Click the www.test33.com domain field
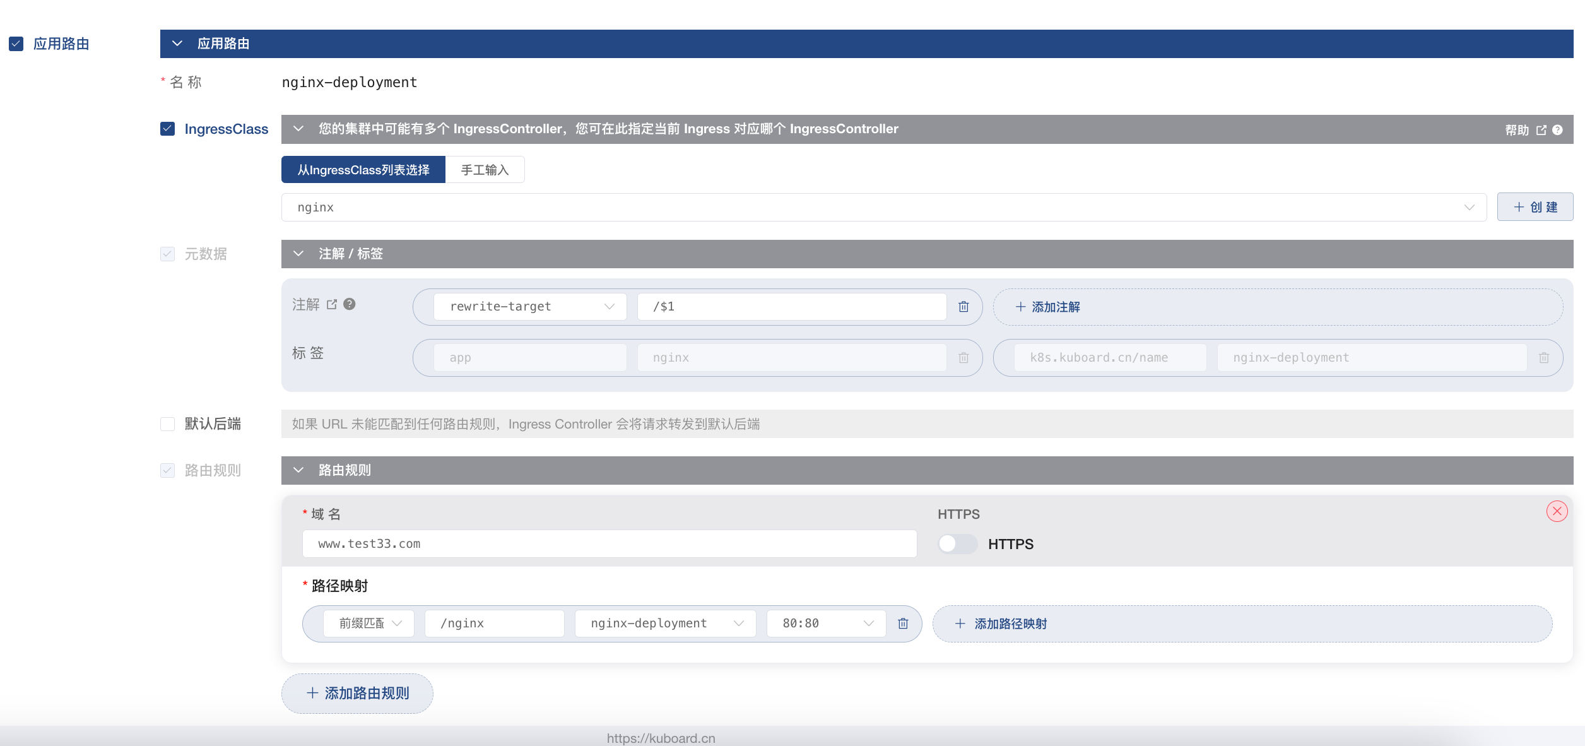Viewport: 1585px width, 746px height. (609, 544)
